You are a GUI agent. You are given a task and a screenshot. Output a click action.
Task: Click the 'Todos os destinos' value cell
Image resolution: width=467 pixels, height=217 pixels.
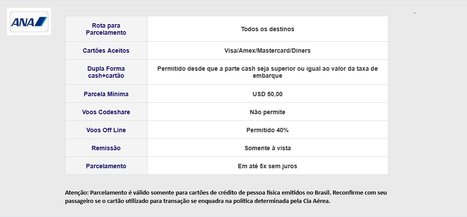[x=268, y=29]
